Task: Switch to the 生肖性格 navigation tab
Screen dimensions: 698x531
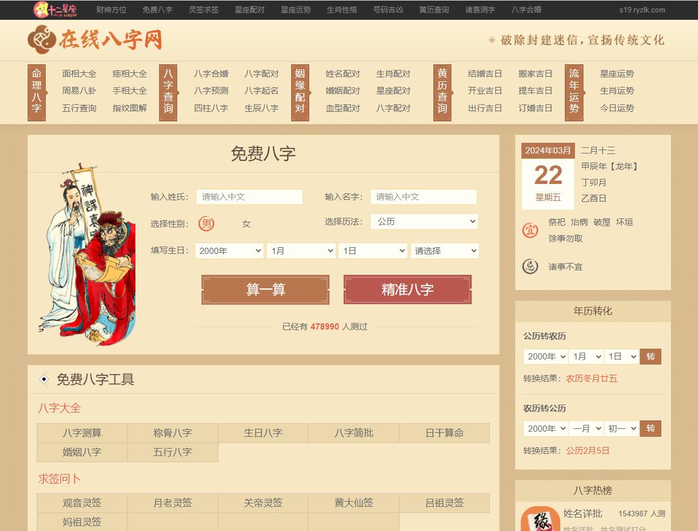Action: 341,10
